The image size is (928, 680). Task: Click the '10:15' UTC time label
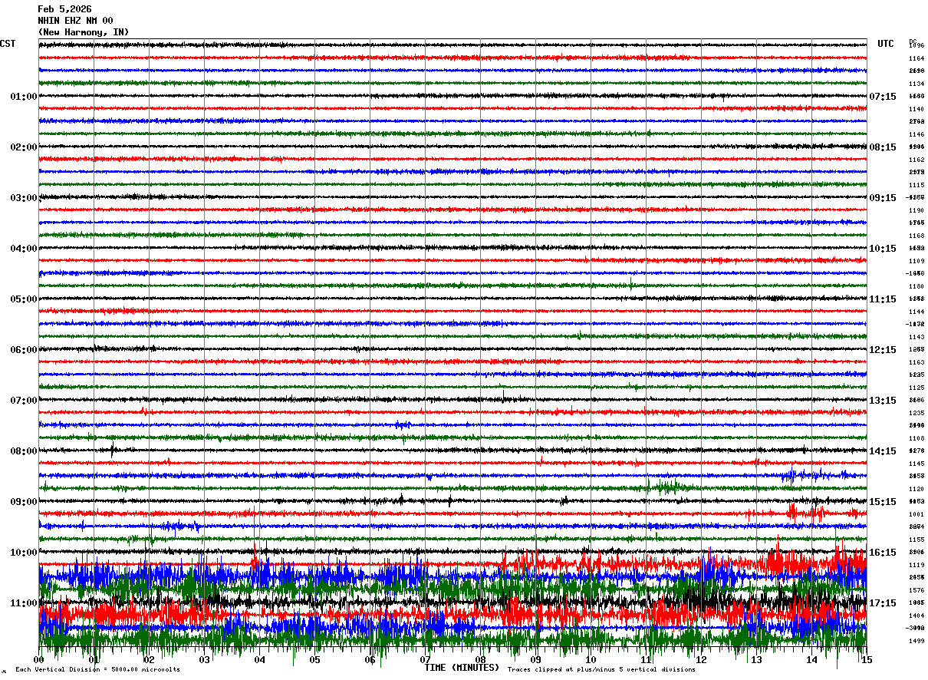click(x=883, y=249)
